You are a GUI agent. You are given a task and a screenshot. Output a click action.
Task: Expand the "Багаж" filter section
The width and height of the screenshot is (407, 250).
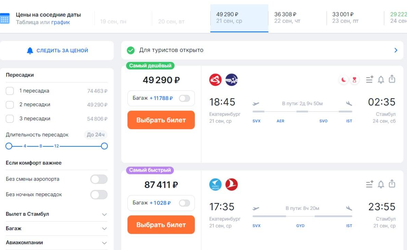pyautogui.click(x=104, y=229)
